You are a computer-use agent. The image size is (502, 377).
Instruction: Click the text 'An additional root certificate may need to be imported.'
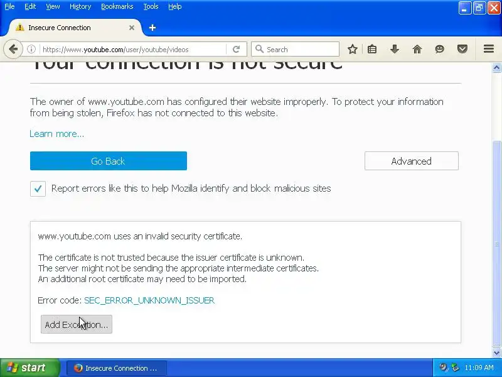[x=142, y=279]
